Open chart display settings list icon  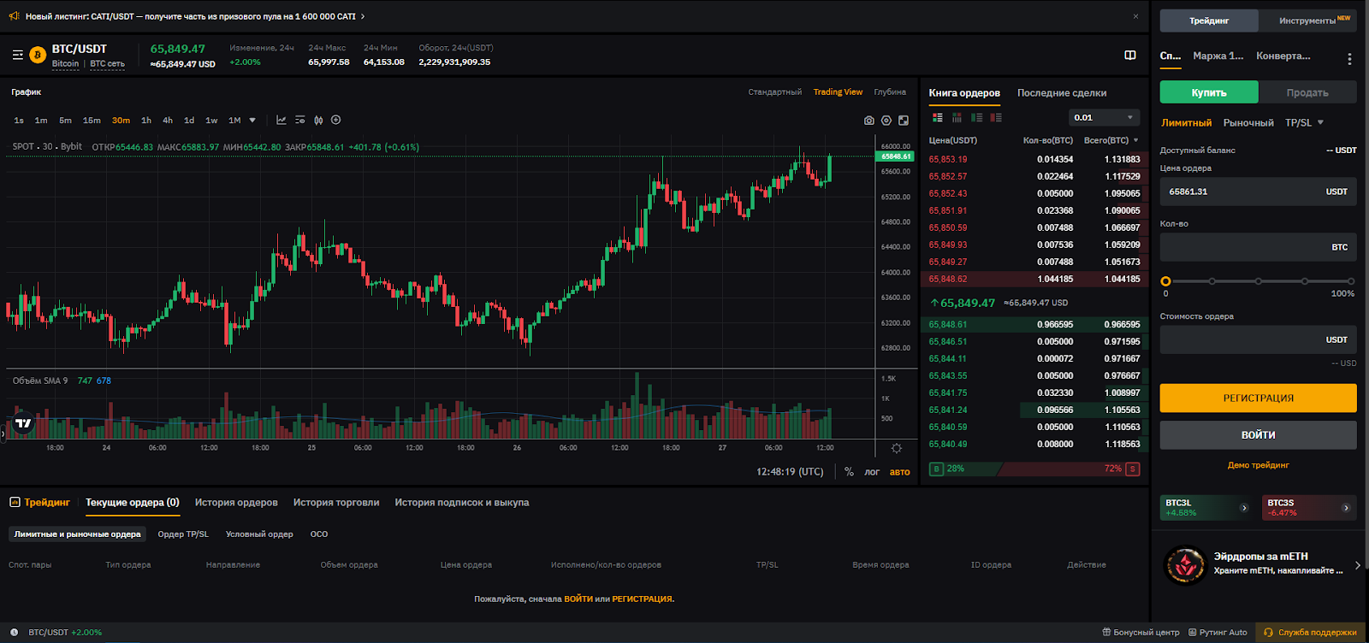click(300, 121)
